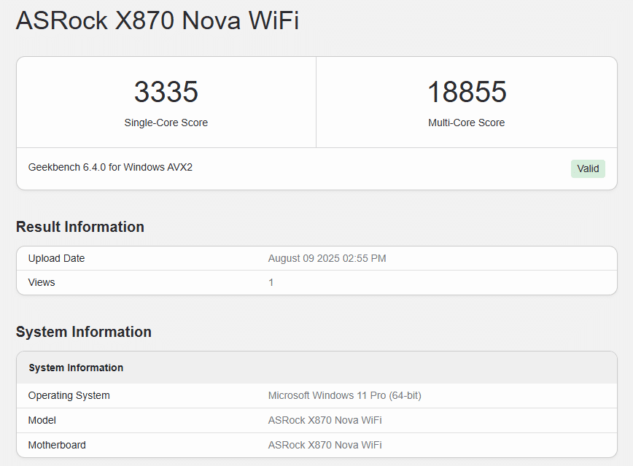Screen dimensions: 633x466
Task: Click the Views row label
Action: [42, 282]
